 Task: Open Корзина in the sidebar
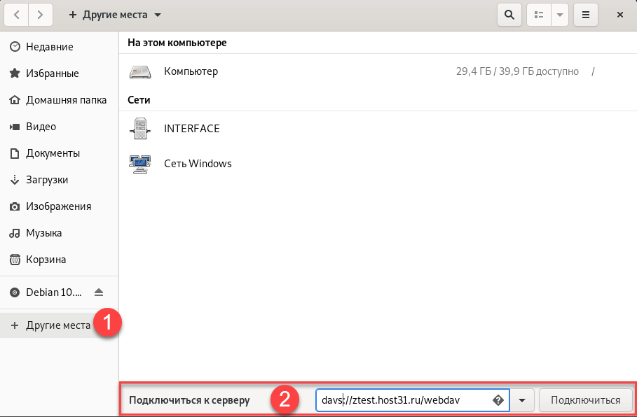click(60, 260)
